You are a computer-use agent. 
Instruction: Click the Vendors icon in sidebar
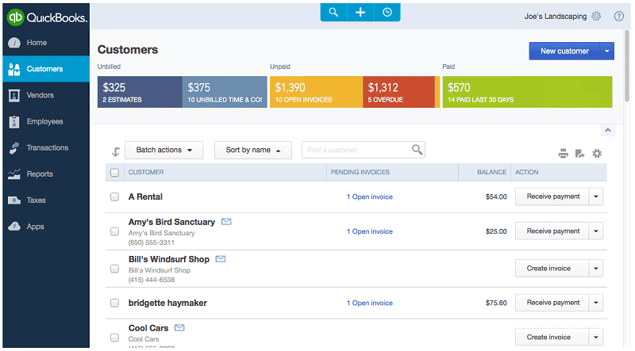click(x=14, y=95)
